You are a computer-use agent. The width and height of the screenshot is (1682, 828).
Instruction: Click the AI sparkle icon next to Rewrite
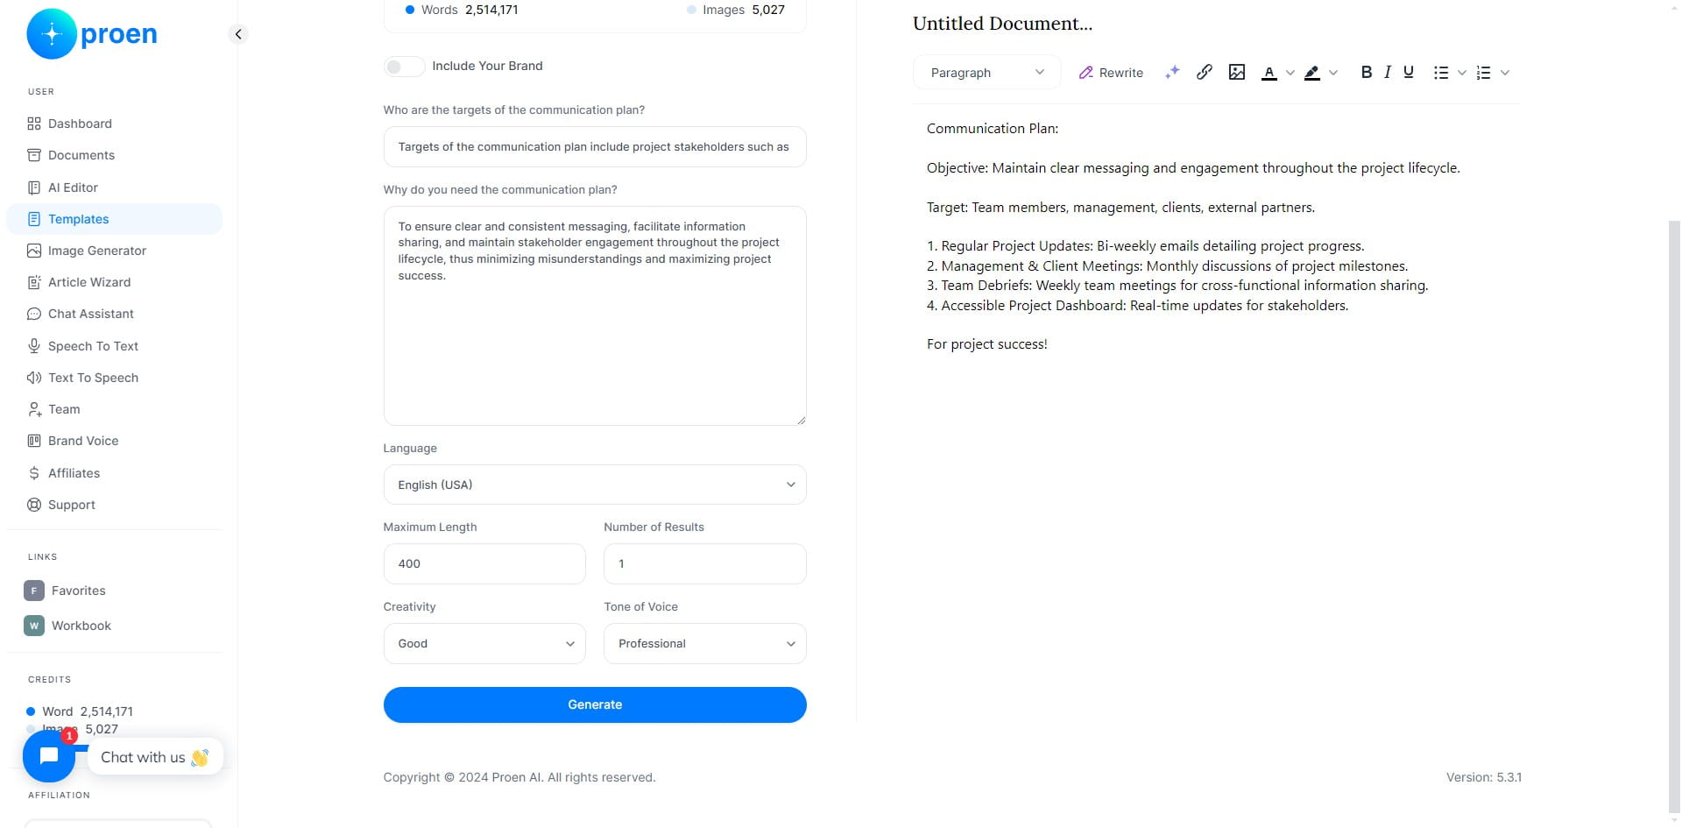click(x=1172, y=72)
